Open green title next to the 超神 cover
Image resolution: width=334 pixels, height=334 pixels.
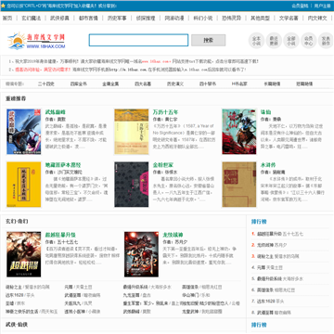60,235
